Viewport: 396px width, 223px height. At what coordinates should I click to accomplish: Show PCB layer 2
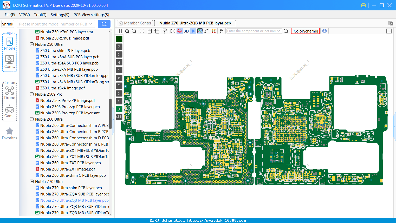click(119, 47)
